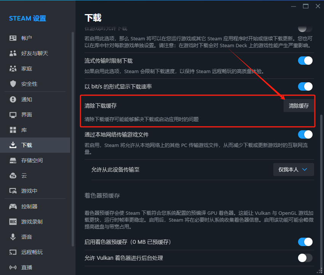Open the 仅我本人 dropdown

coord(294,169)
